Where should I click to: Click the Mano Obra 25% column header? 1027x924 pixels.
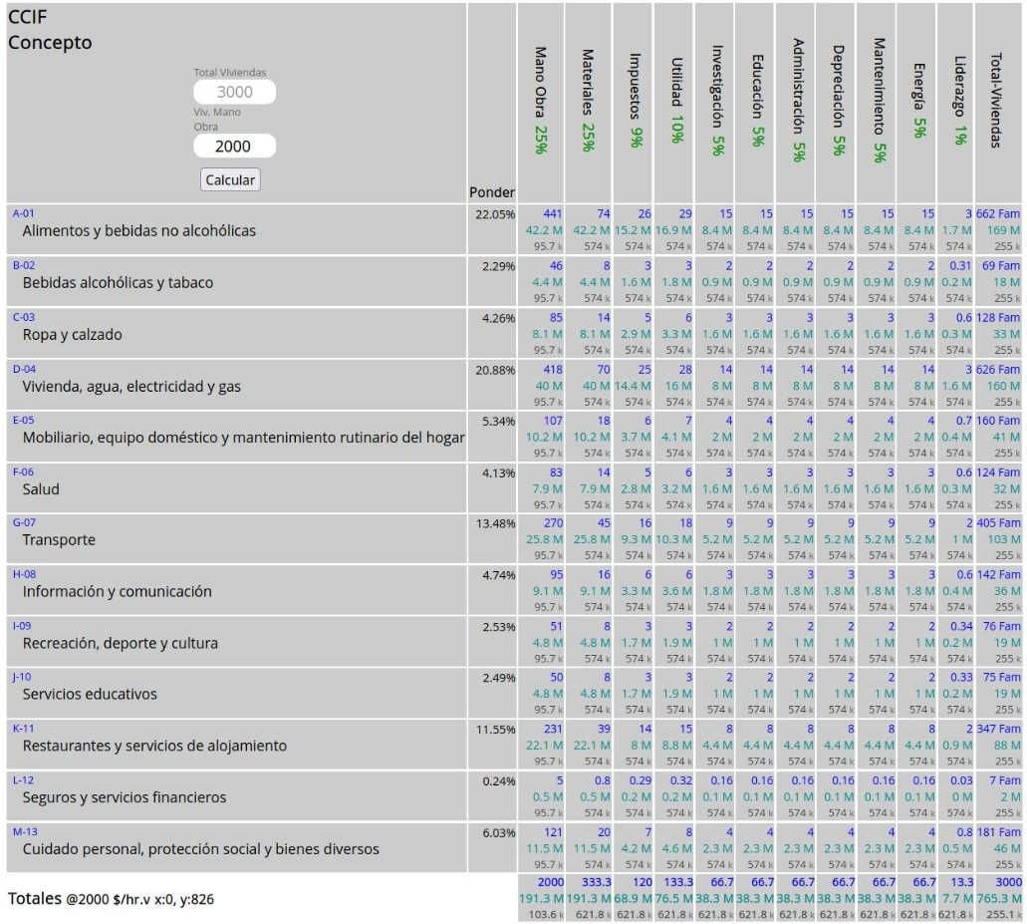pos(540,100)
